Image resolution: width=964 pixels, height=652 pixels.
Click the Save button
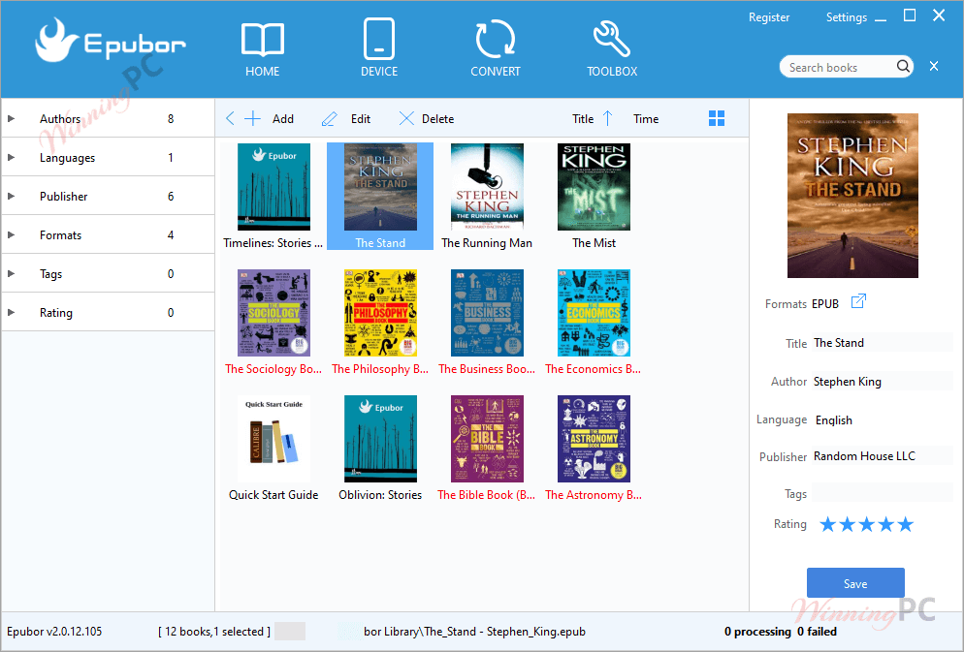pos(855,582)
